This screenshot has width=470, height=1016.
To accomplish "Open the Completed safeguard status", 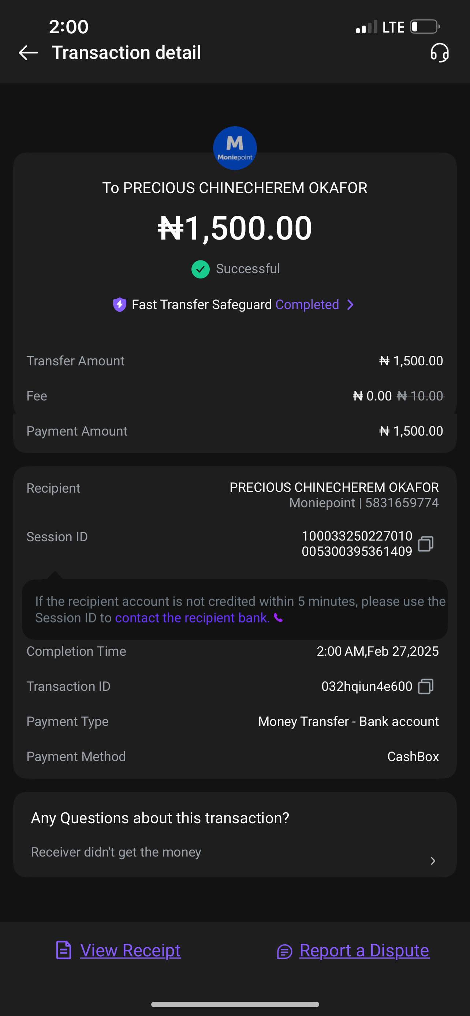I will [307, 305].
